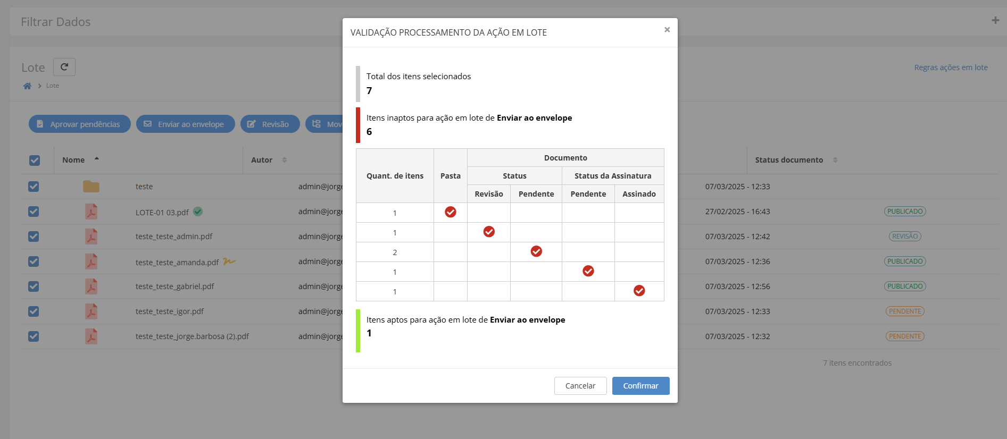Click the PENDENTE badge for teste_teste_igor.pdf
1007x439 pixels.
(905, 311)
